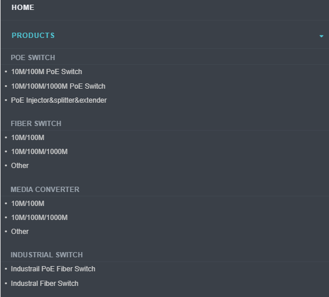Select the PRODUCTS menu label
The width and height of the screenshot is (329, 297).
point(33,36)
